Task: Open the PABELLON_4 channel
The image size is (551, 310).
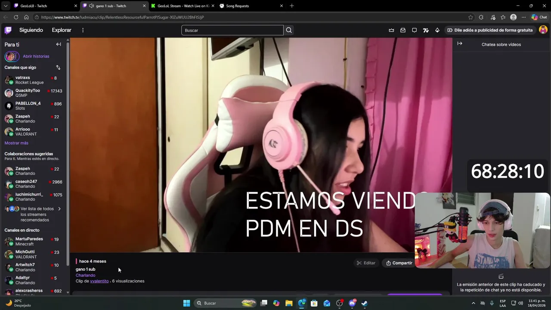Action: (34, 106)
